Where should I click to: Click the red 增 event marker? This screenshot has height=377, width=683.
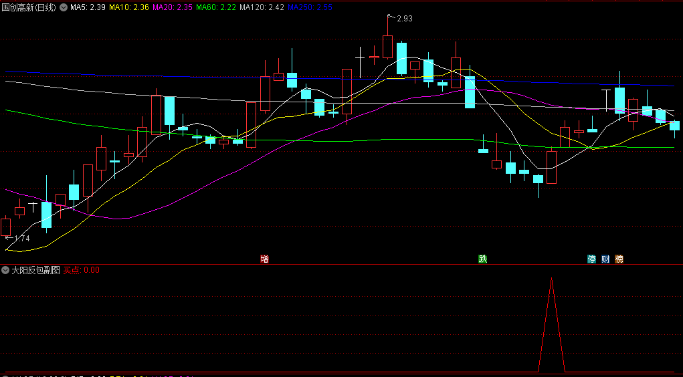pyautogui.click(x=264, y=259)
